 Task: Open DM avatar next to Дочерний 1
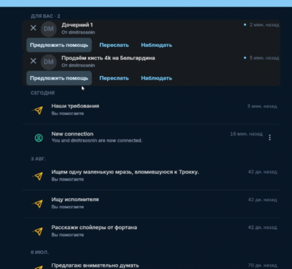(49, 29)
